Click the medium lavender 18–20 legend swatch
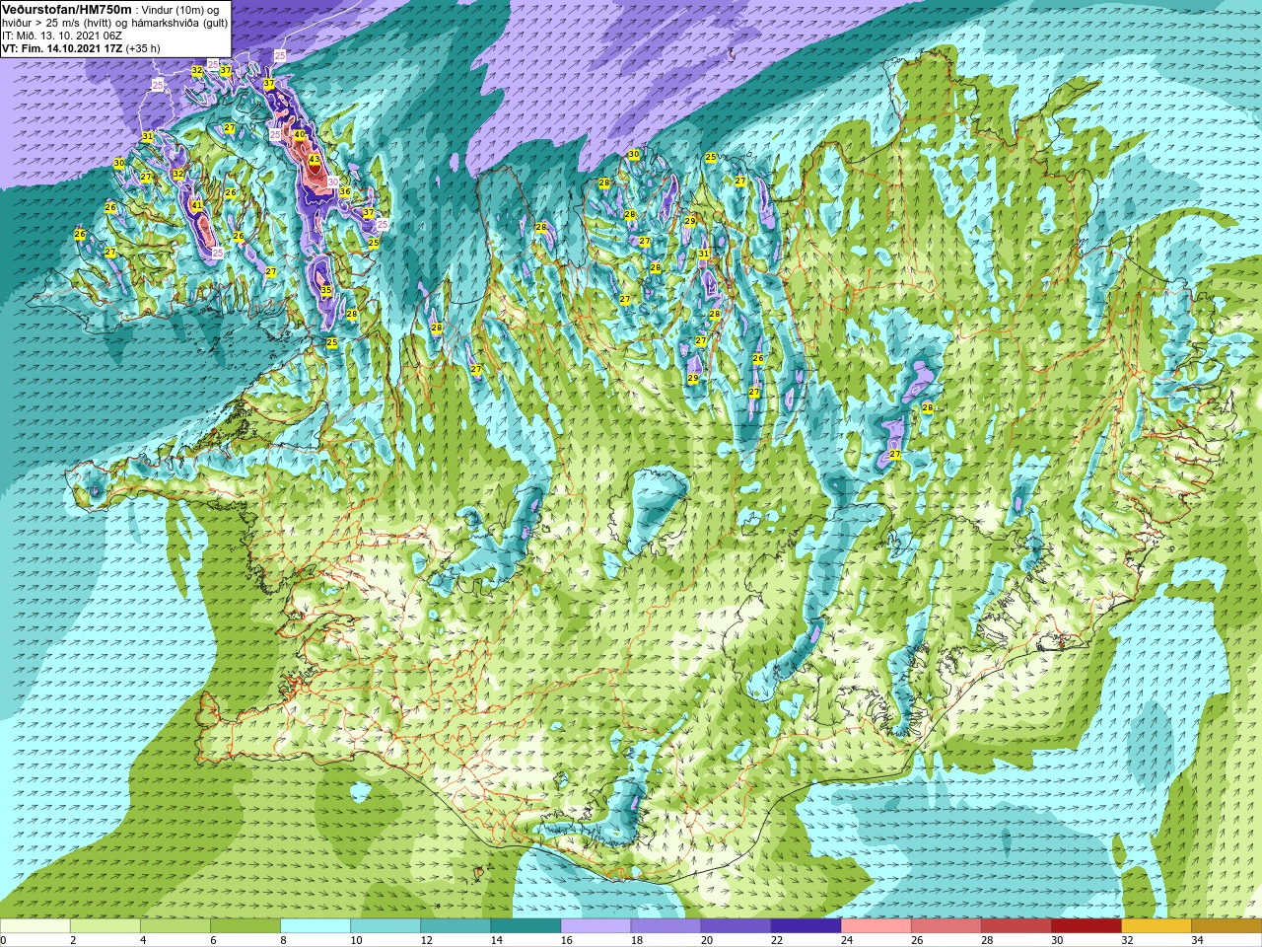 (666, 926)
